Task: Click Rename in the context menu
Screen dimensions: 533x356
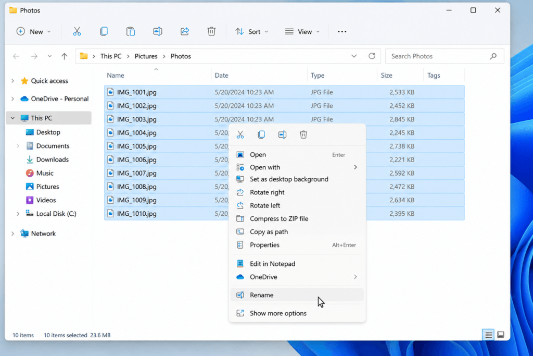Action: (x=297, y=295)
